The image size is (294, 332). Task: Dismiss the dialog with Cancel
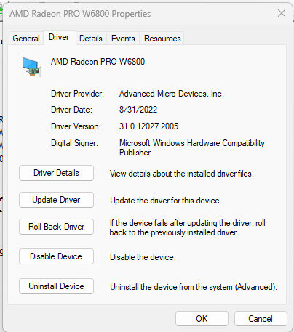tap(261, 319)
